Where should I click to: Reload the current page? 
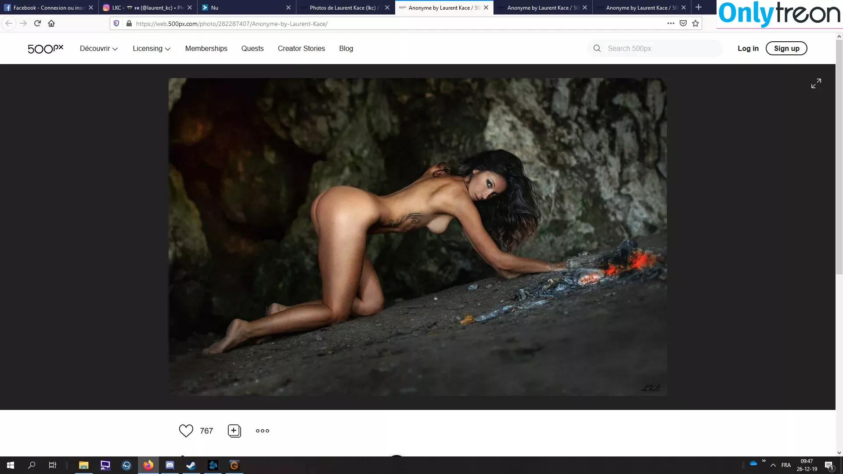click(37, 23)
